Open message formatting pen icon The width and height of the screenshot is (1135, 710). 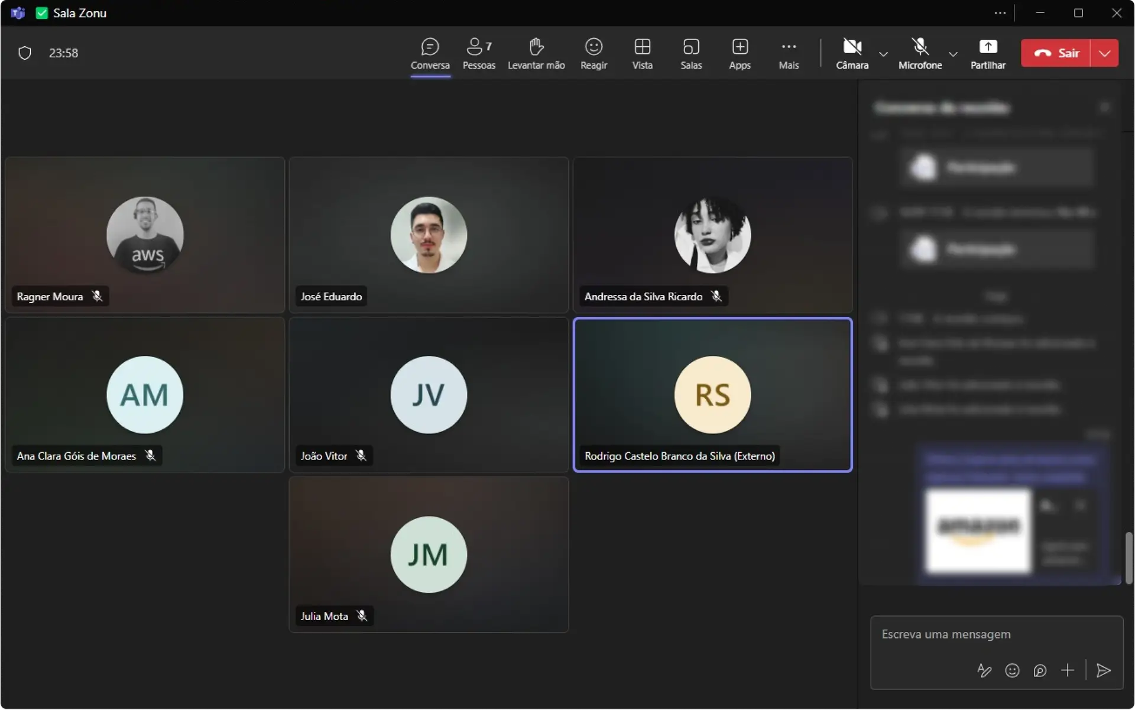point(984,671)
